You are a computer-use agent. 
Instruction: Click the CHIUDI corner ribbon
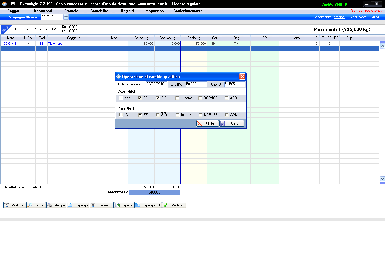5,29
